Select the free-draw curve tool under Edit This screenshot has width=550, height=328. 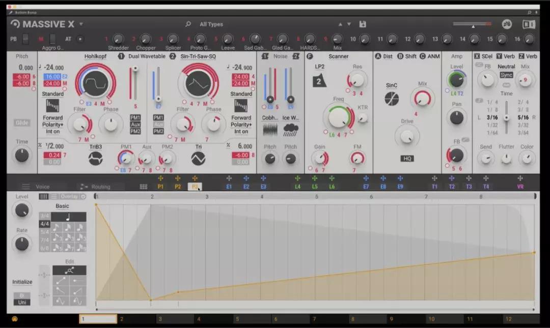coord(69,270)
